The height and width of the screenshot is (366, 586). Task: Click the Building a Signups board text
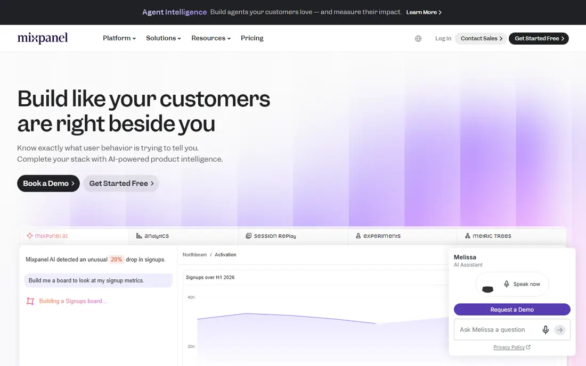coord(74,301)
